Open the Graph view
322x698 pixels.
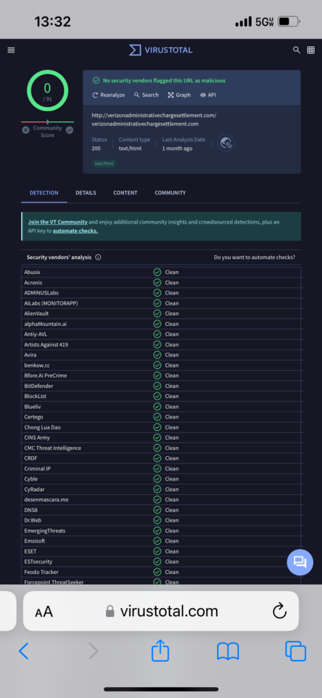pos(179,95)
